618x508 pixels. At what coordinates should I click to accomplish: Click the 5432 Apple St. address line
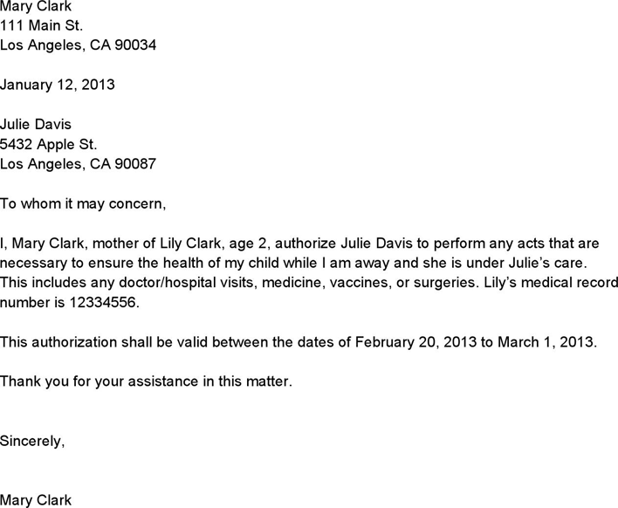48,145
